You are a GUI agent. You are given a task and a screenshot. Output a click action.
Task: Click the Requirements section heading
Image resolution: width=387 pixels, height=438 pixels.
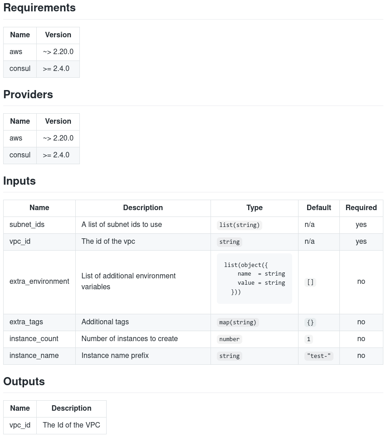[x=39, y=8]
